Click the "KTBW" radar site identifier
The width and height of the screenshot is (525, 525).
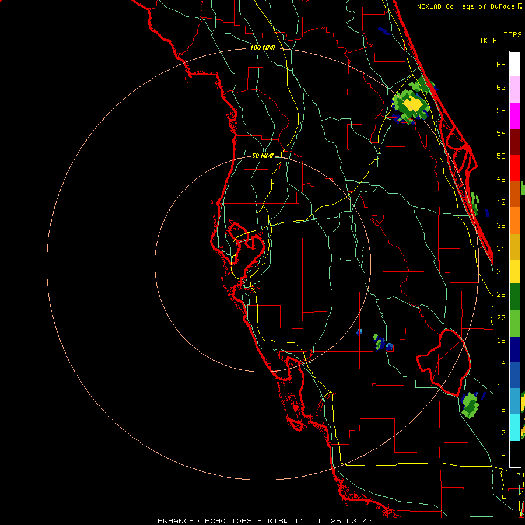click(x=279, y=521)
